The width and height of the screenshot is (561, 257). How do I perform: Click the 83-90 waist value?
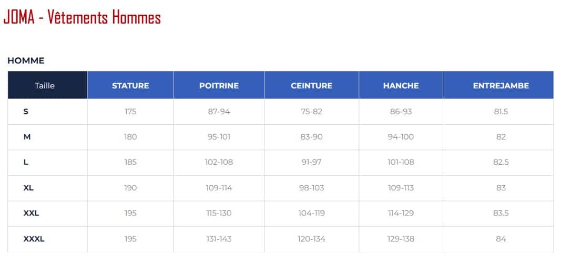coord(311,137)
